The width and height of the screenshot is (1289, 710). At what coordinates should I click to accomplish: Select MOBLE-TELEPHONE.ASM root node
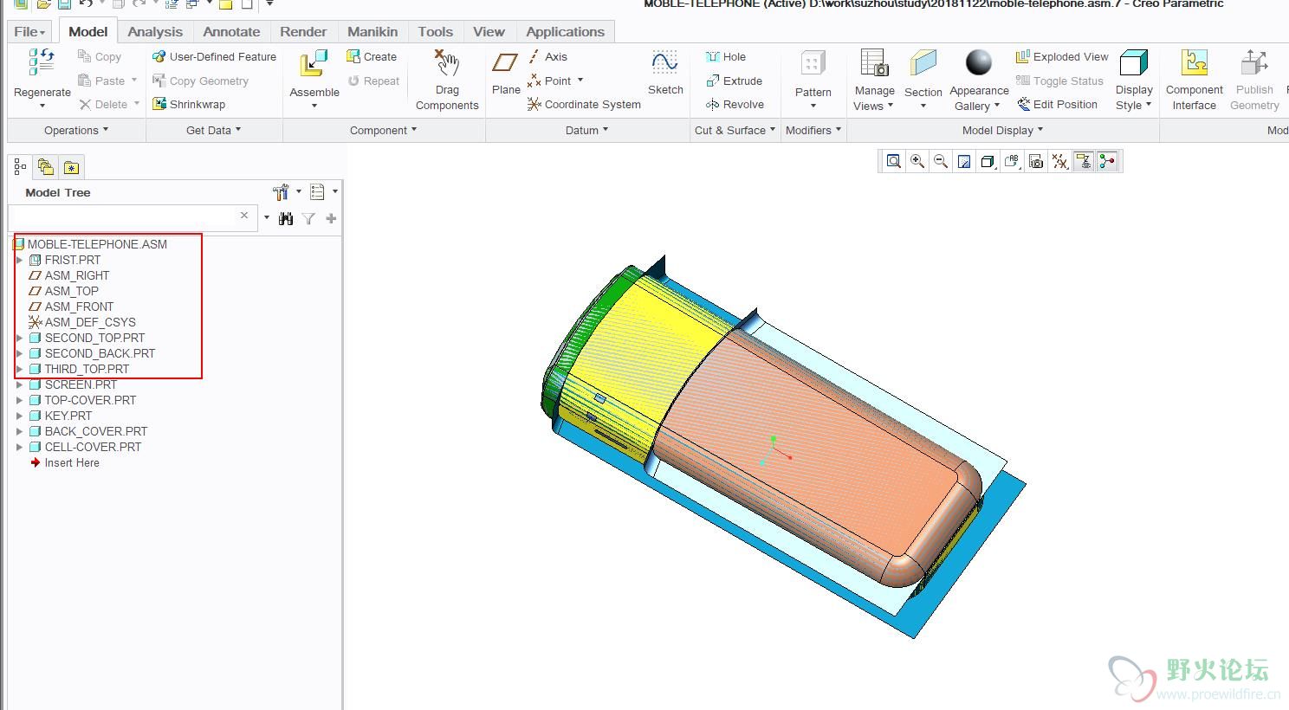(x=90, y=244)
